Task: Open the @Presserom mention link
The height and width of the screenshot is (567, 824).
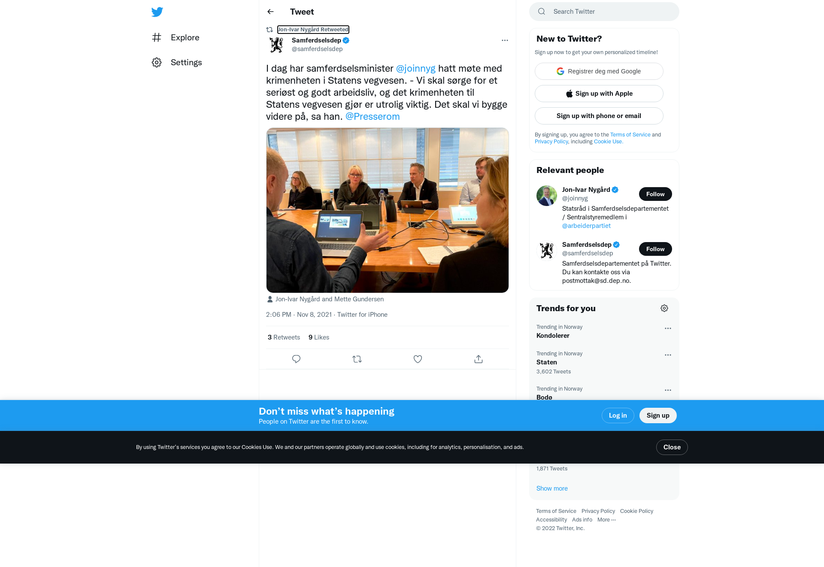Action: point(373,116)
